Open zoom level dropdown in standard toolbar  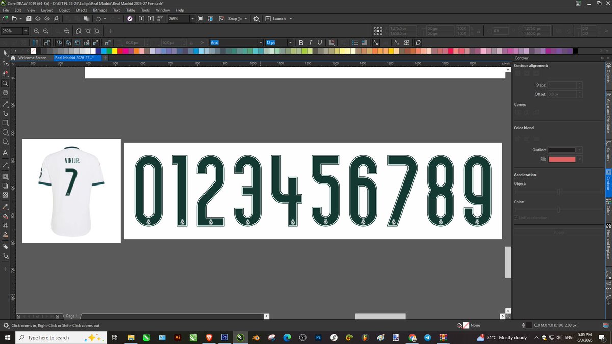pyautogui.click(x=192, y=19)
